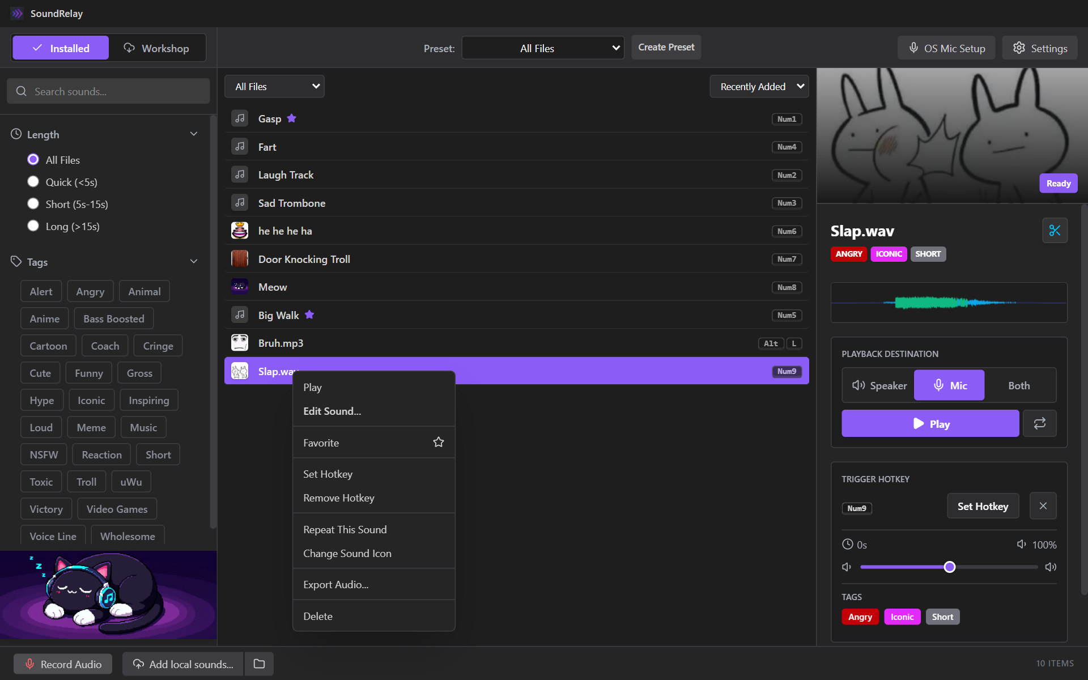The image size is (1088, 680).
Task: Select the Long (>15s) radio option
Action: (x=33, y=226)
